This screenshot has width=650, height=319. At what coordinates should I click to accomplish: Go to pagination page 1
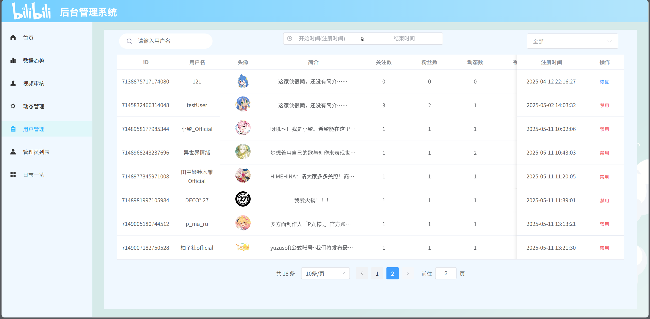click(x=377, y=274)
